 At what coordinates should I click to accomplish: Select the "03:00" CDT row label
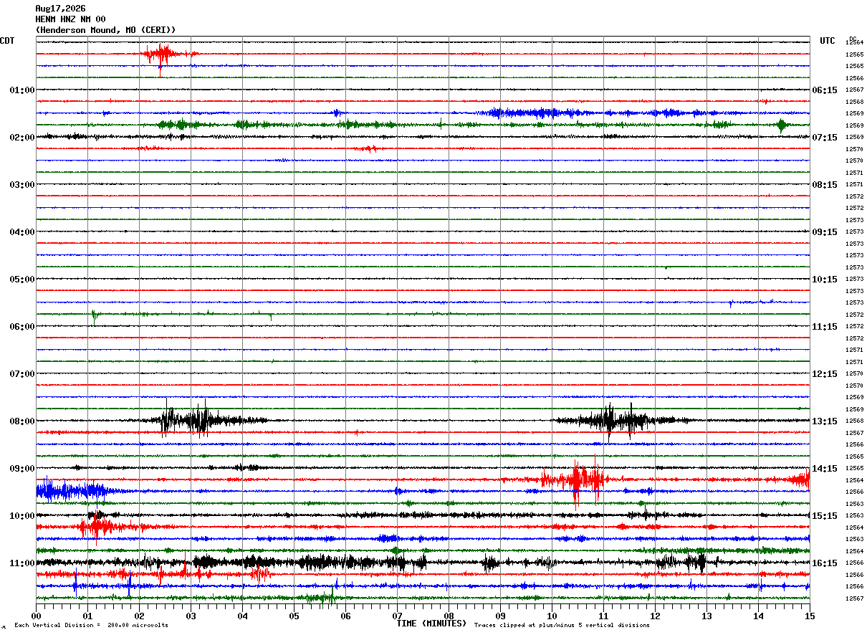click(22, 185)
